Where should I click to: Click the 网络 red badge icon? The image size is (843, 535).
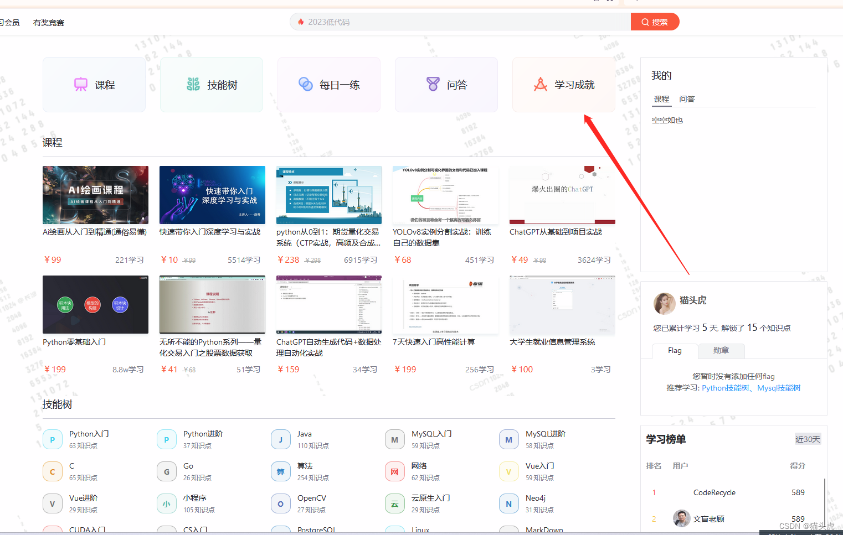395,472
